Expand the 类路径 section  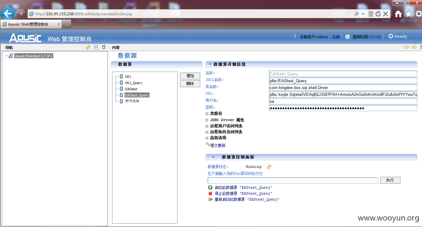207,114
